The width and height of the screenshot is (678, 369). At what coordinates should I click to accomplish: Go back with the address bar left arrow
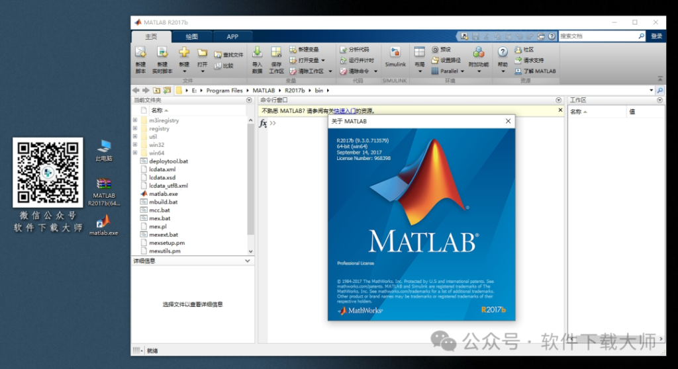click(136, 91)
